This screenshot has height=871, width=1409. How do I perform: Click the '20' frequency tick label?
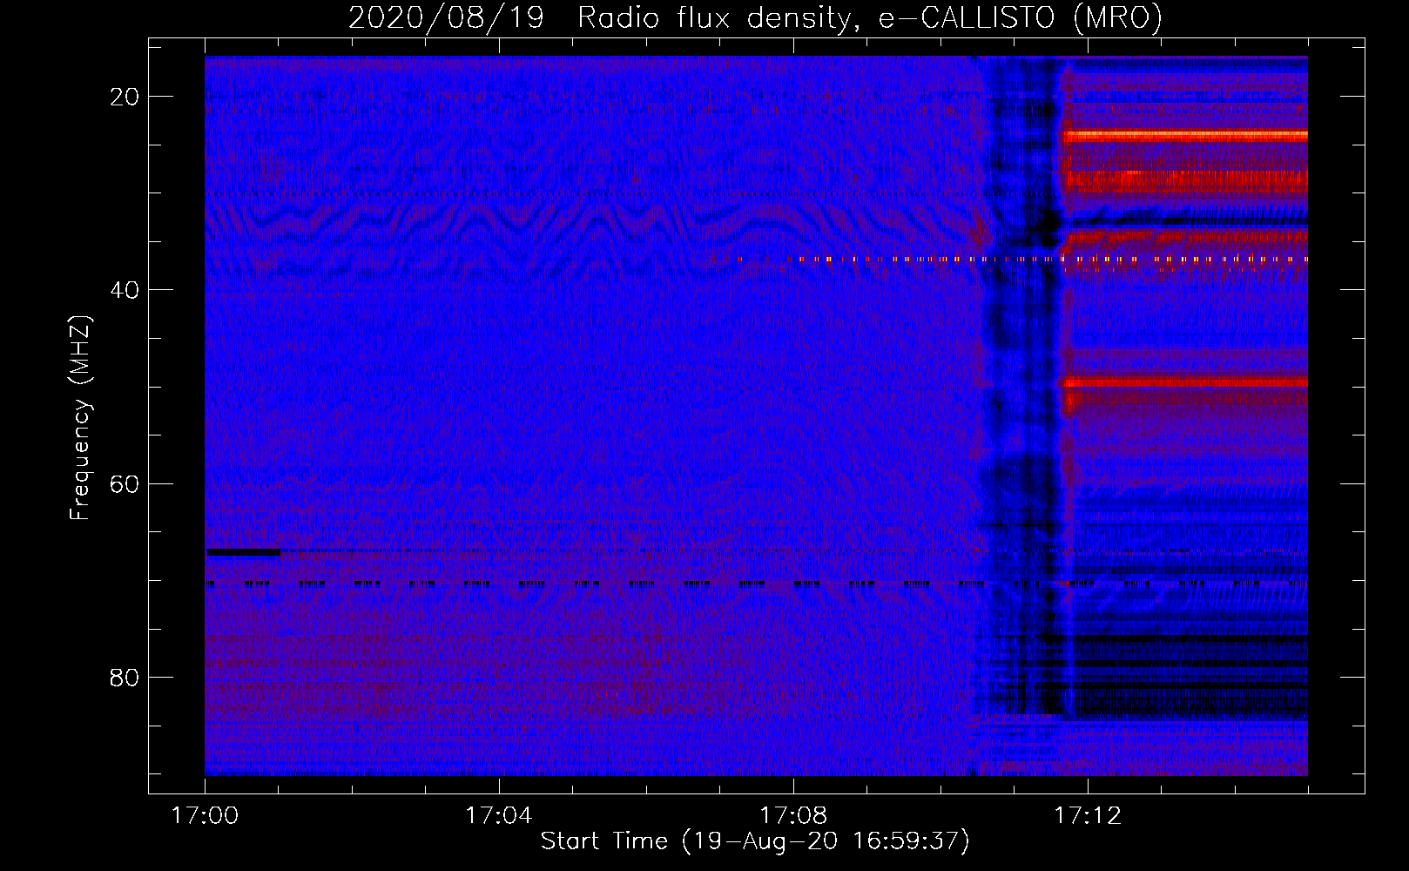point(125,97)
